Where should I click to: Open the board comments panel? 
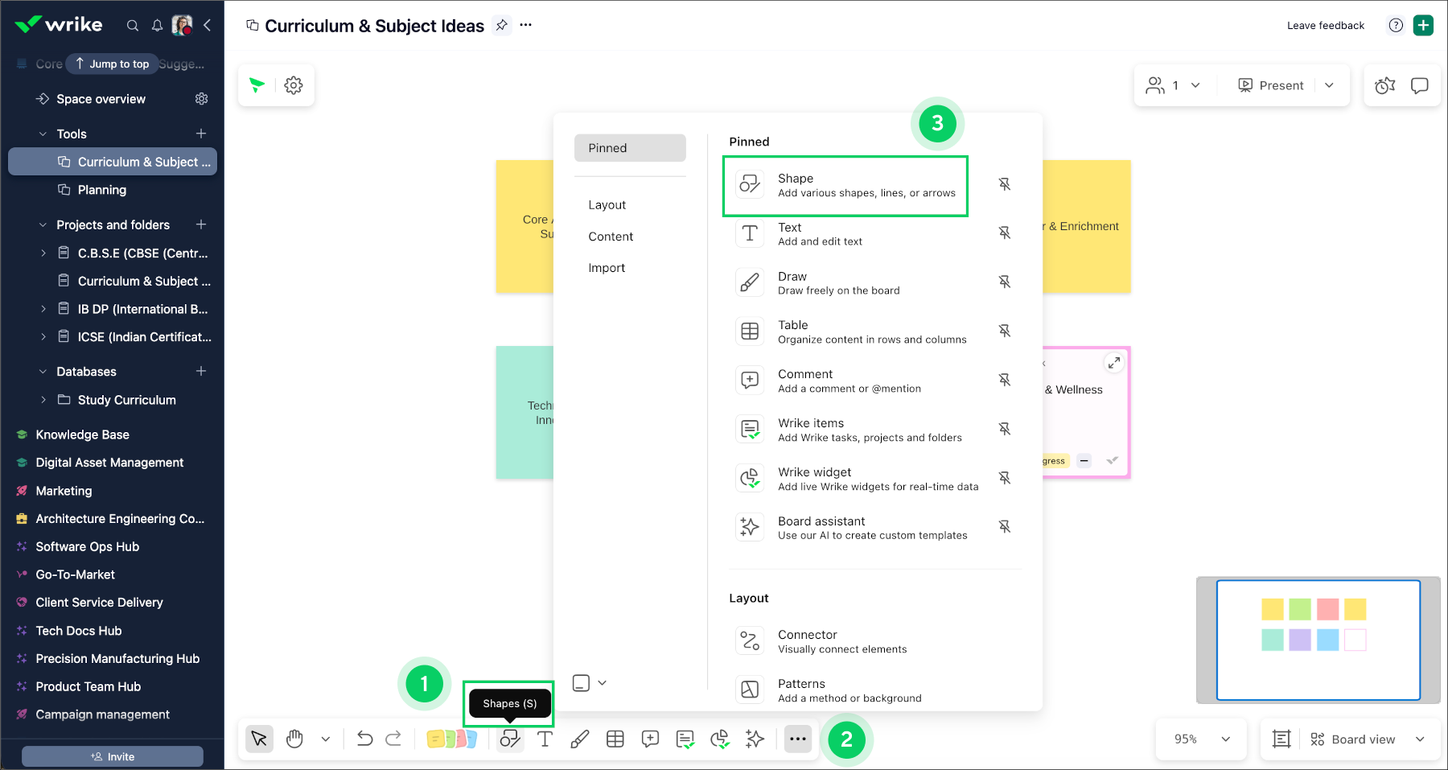(x=1420, y=85)
